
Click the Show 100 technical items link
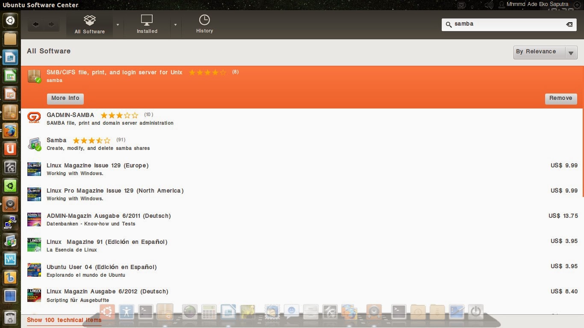[x=64, y=320]
